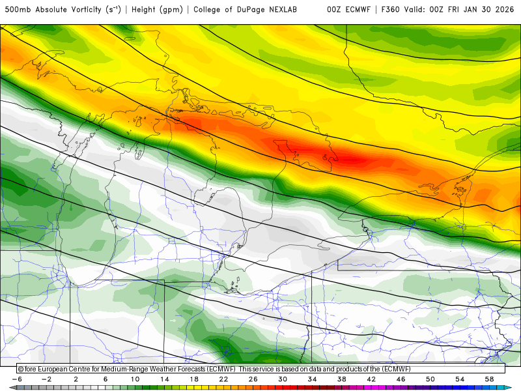Click the '00Z ECMWF' model run label
This screenshot has height=391, width=521.
click(x=348, y=10)
